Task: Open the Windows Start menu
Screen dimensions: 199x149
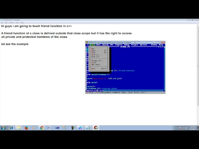Action: (3, 128)
